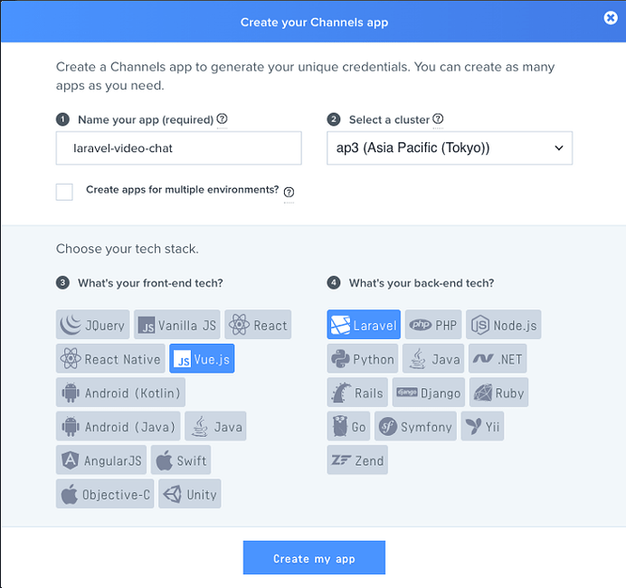Screen dimensions: 626x588
Task: Choose Unity front-end option
Action: click(190, 494)
